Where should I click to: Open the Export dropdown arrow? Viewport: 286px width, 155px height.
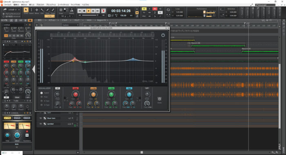(19, 10)
